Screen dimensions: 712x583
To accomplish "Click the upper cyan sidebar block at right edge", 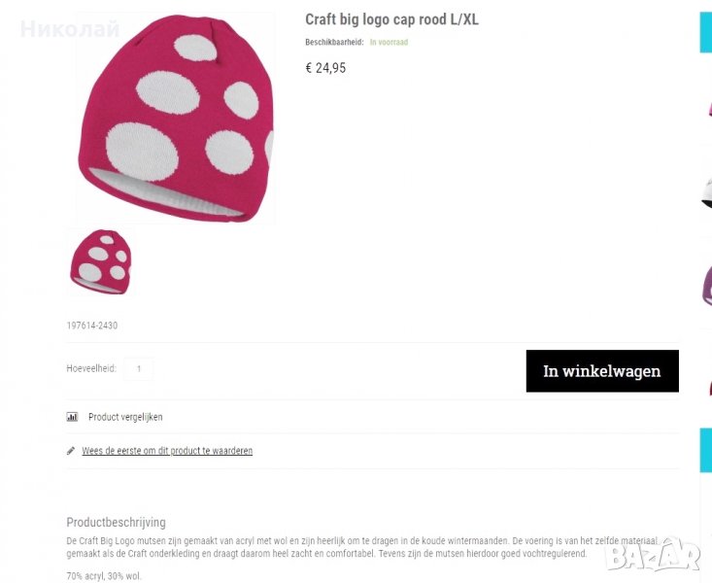I will (705, 33).
